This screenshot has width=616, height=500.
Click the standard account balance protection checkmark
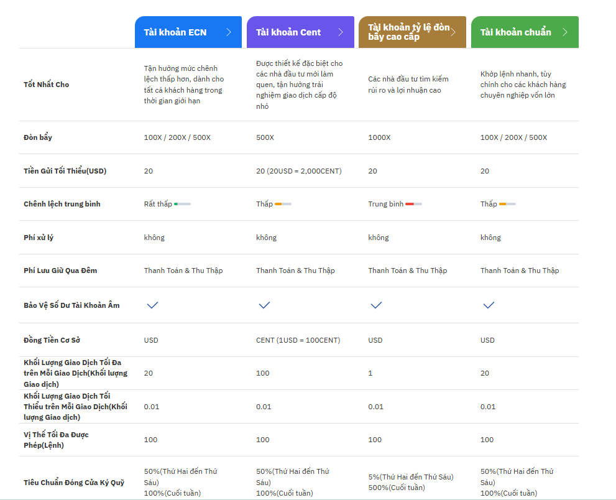pyautogui.click(x=489, y=305)
